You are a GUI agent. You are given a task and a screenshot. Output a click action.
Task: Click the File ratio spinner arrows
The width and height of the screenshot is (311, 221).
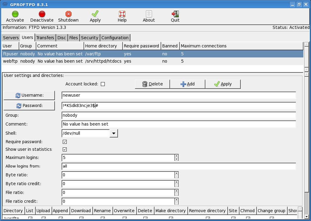point(177,193)
